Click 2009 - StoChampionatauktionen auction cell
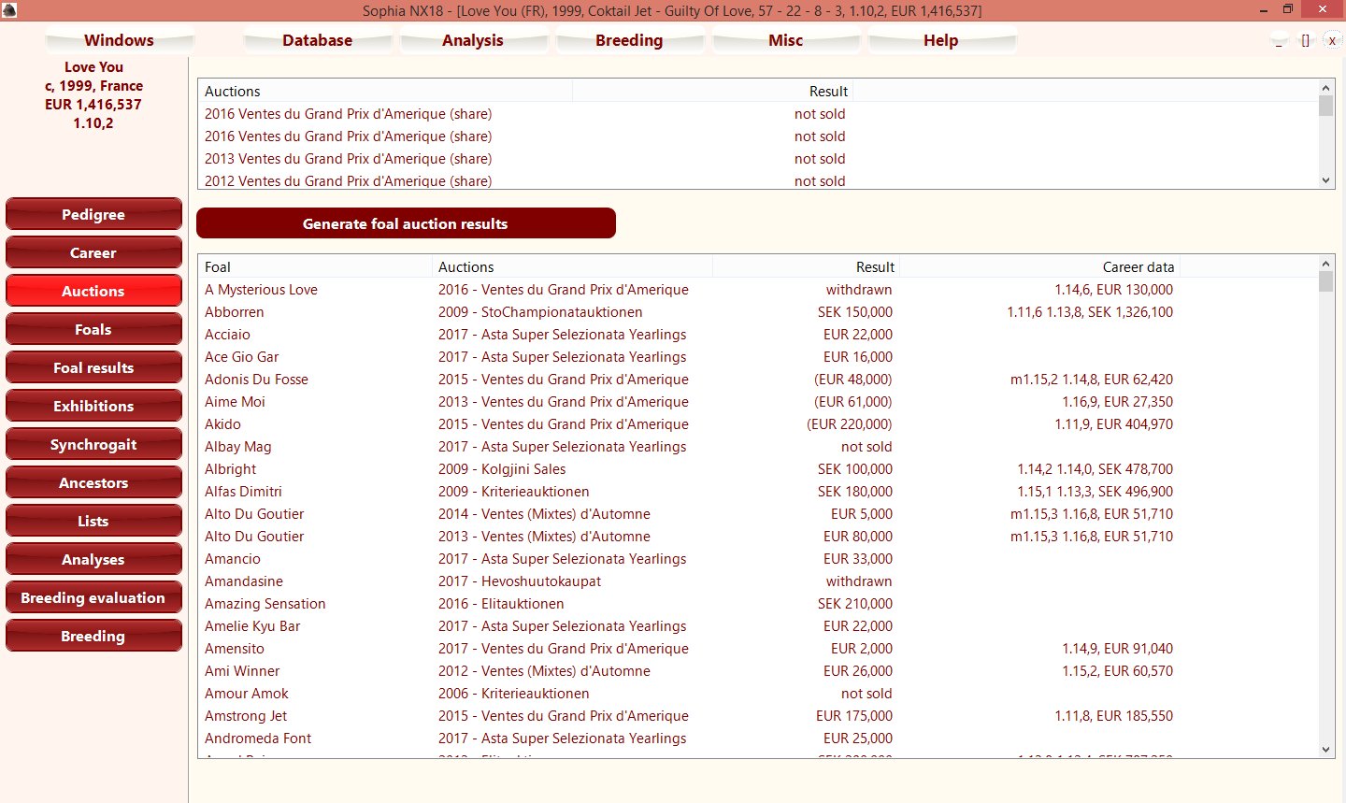 [x=540, y=311]
